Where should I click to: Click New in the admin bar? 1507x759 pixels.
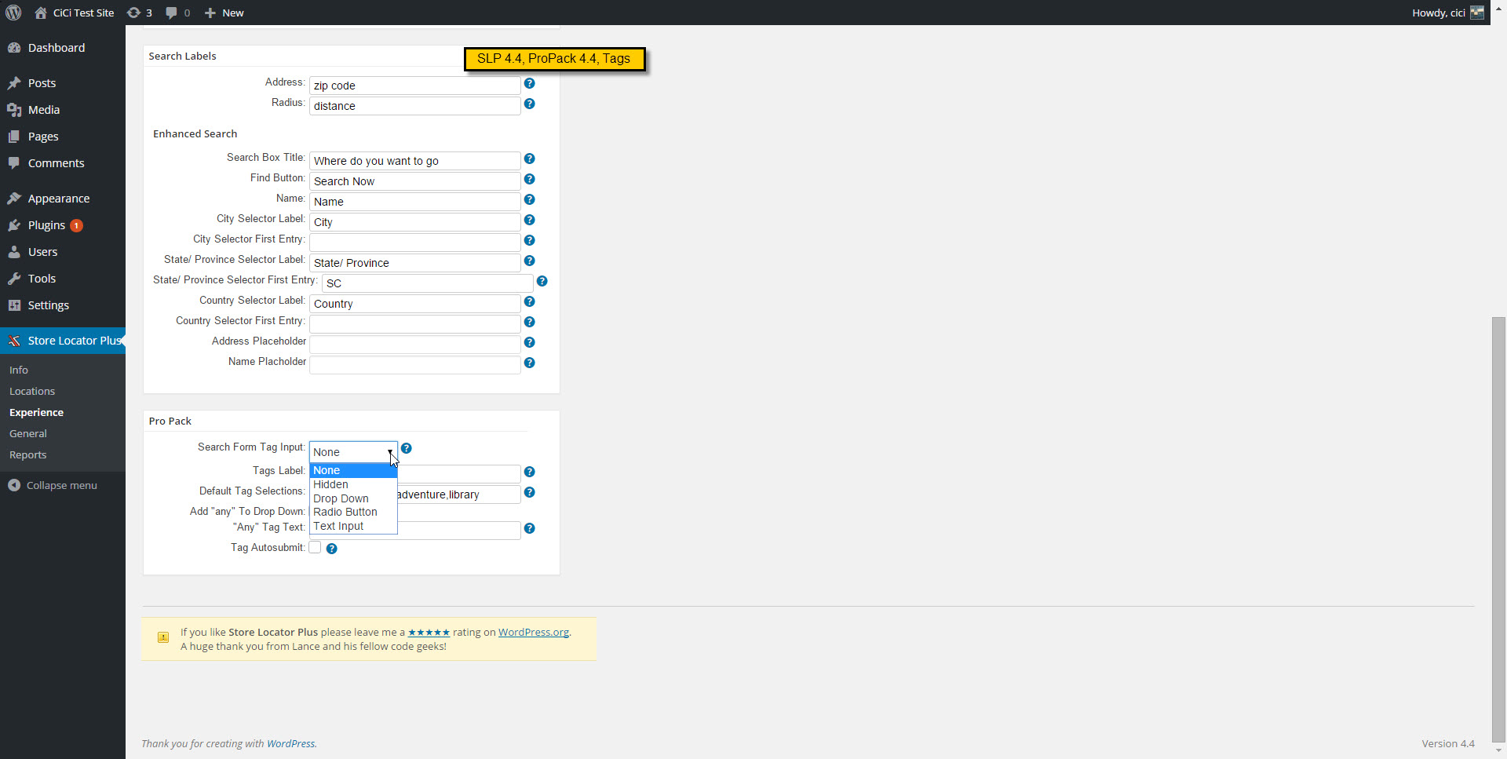(x=224, y=13)
